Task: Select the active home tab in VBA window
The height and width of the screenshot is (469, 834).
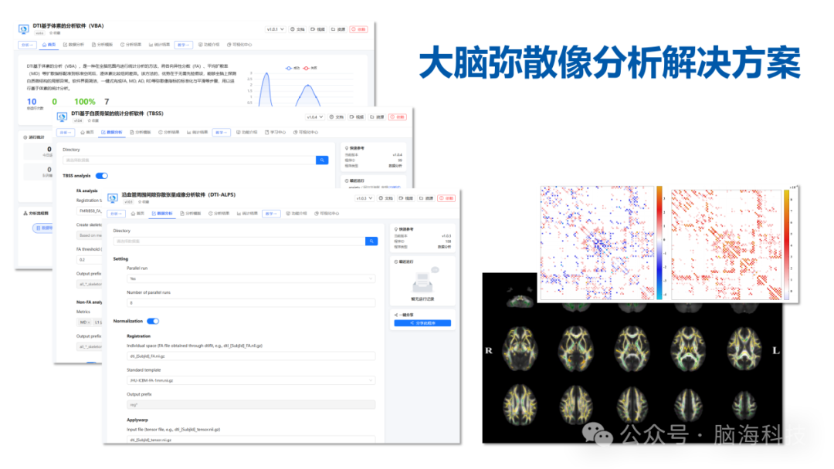Action: pyautogui.click(x=49, y=45)
